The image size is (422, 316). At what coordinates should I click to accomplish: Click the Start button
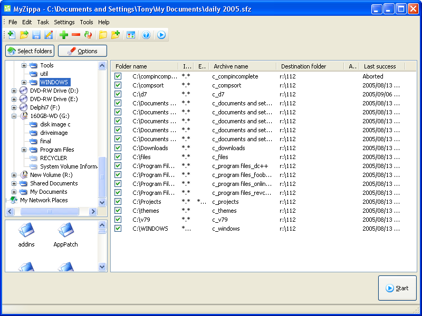click(397, 288)
